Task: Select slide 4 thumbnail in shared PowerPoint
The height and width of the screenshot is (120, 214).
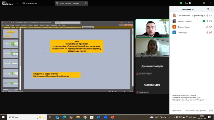Action: click(11, 63)
